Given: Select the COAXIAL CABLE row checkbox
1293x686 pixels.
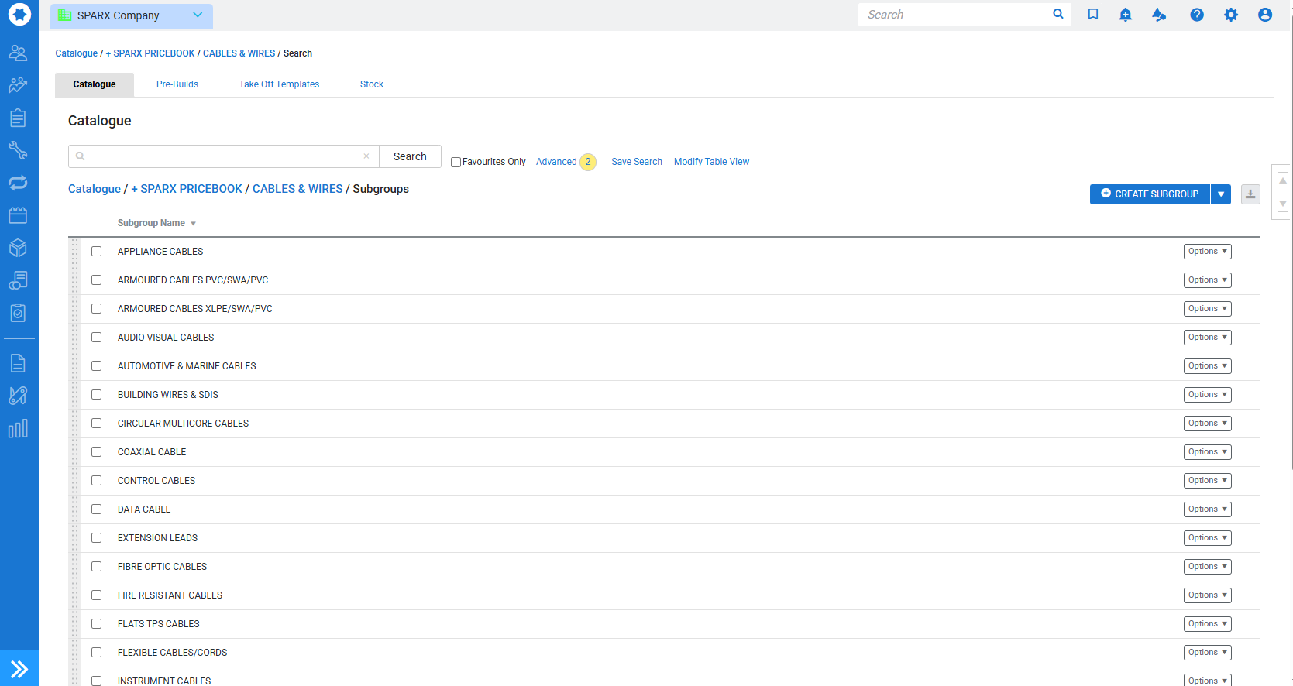Looking at the screenshot, I should [x=97, y=452].
